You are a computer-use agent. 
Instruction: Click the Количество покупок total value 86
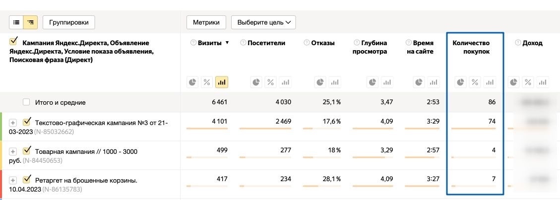point(492,102)
